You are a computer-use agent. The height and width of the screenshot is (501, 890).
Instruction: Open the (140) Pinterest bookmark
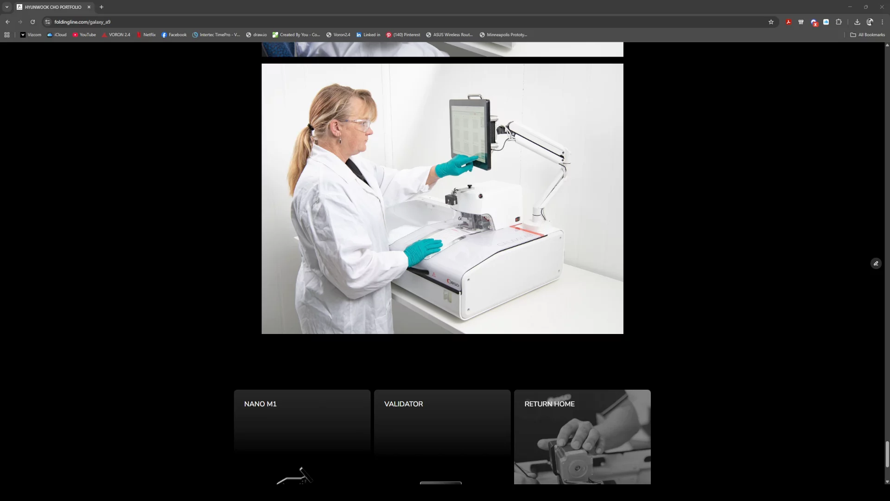(x=403, y=35)
